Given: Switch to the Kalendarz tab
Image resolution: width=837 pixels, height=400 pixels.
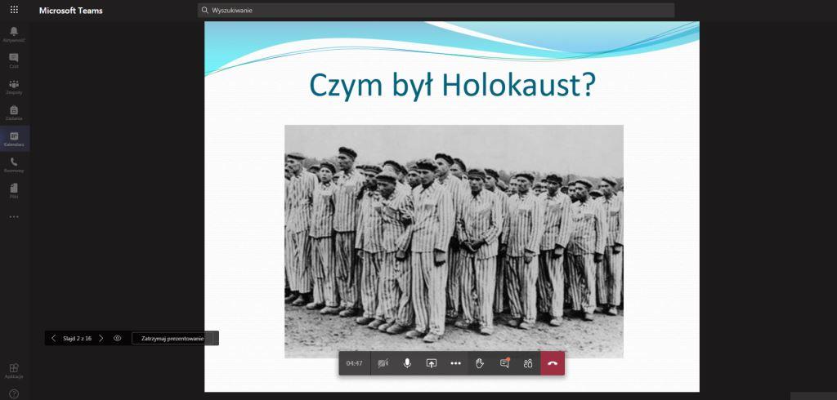Looking at the screenshot, I should [14, 139].
